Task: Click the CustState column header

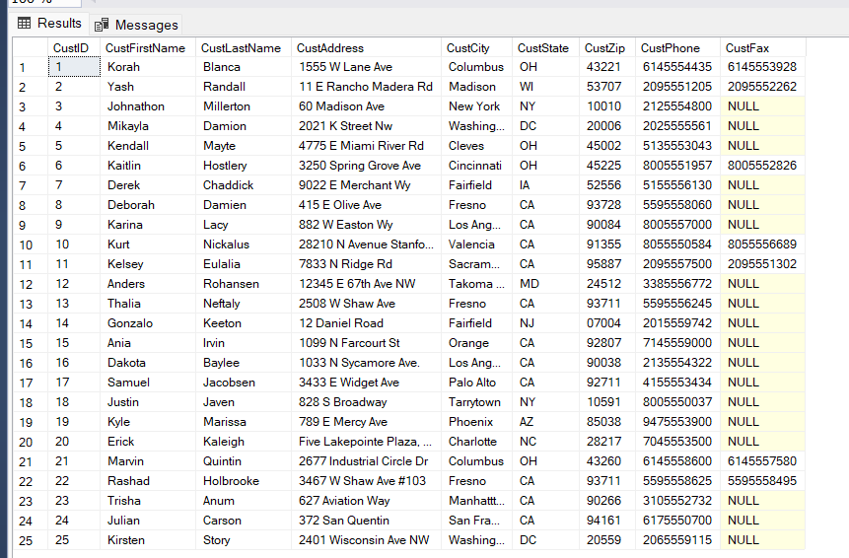Action: click(546, 47)
